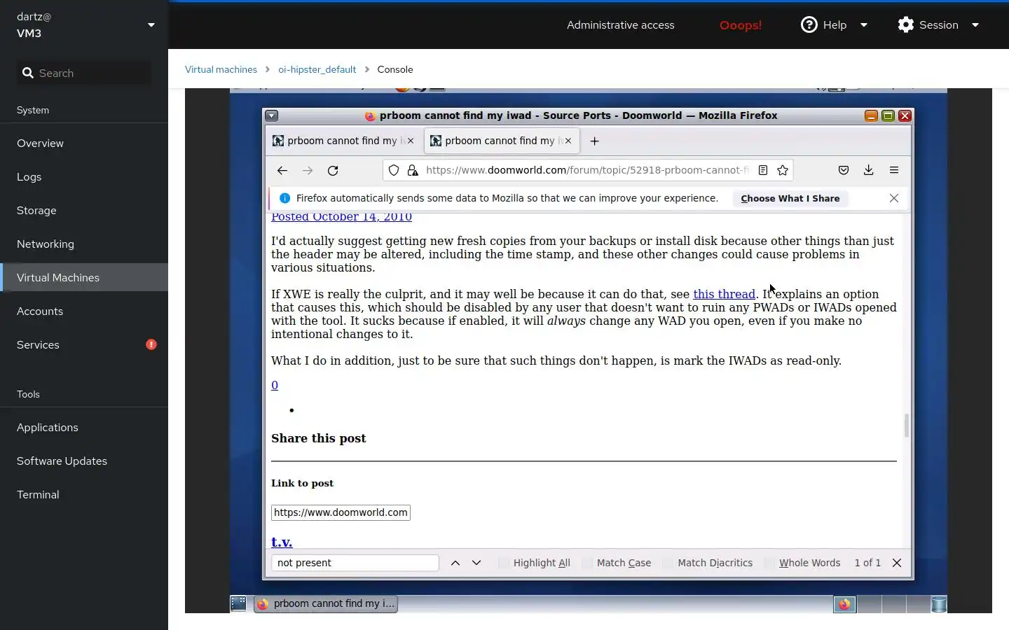The height and width of the screenshot is (630, 1009).
Task: Click the Help question mark icon
Action: click(x=809, y=24)
